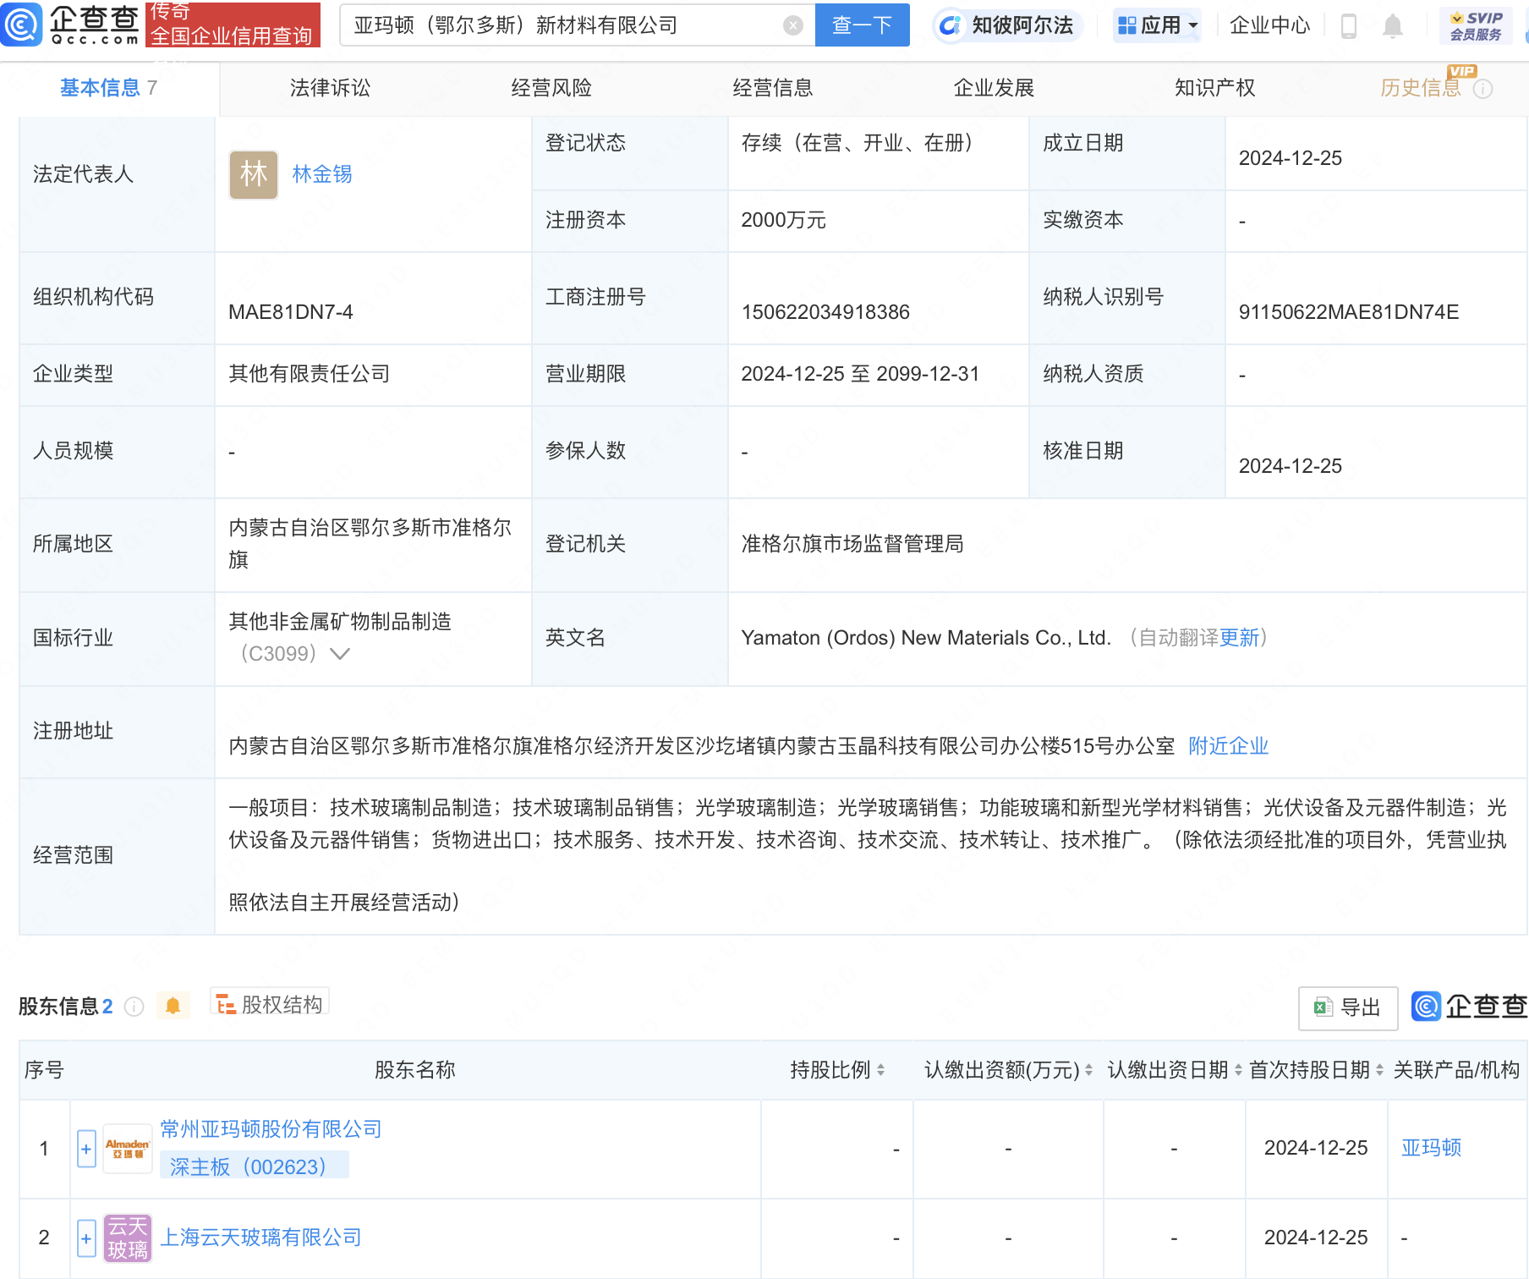Click the 查一下 search button
Screen dimensions: 1529x1279
pyautogui.click(x=863, y=25)
